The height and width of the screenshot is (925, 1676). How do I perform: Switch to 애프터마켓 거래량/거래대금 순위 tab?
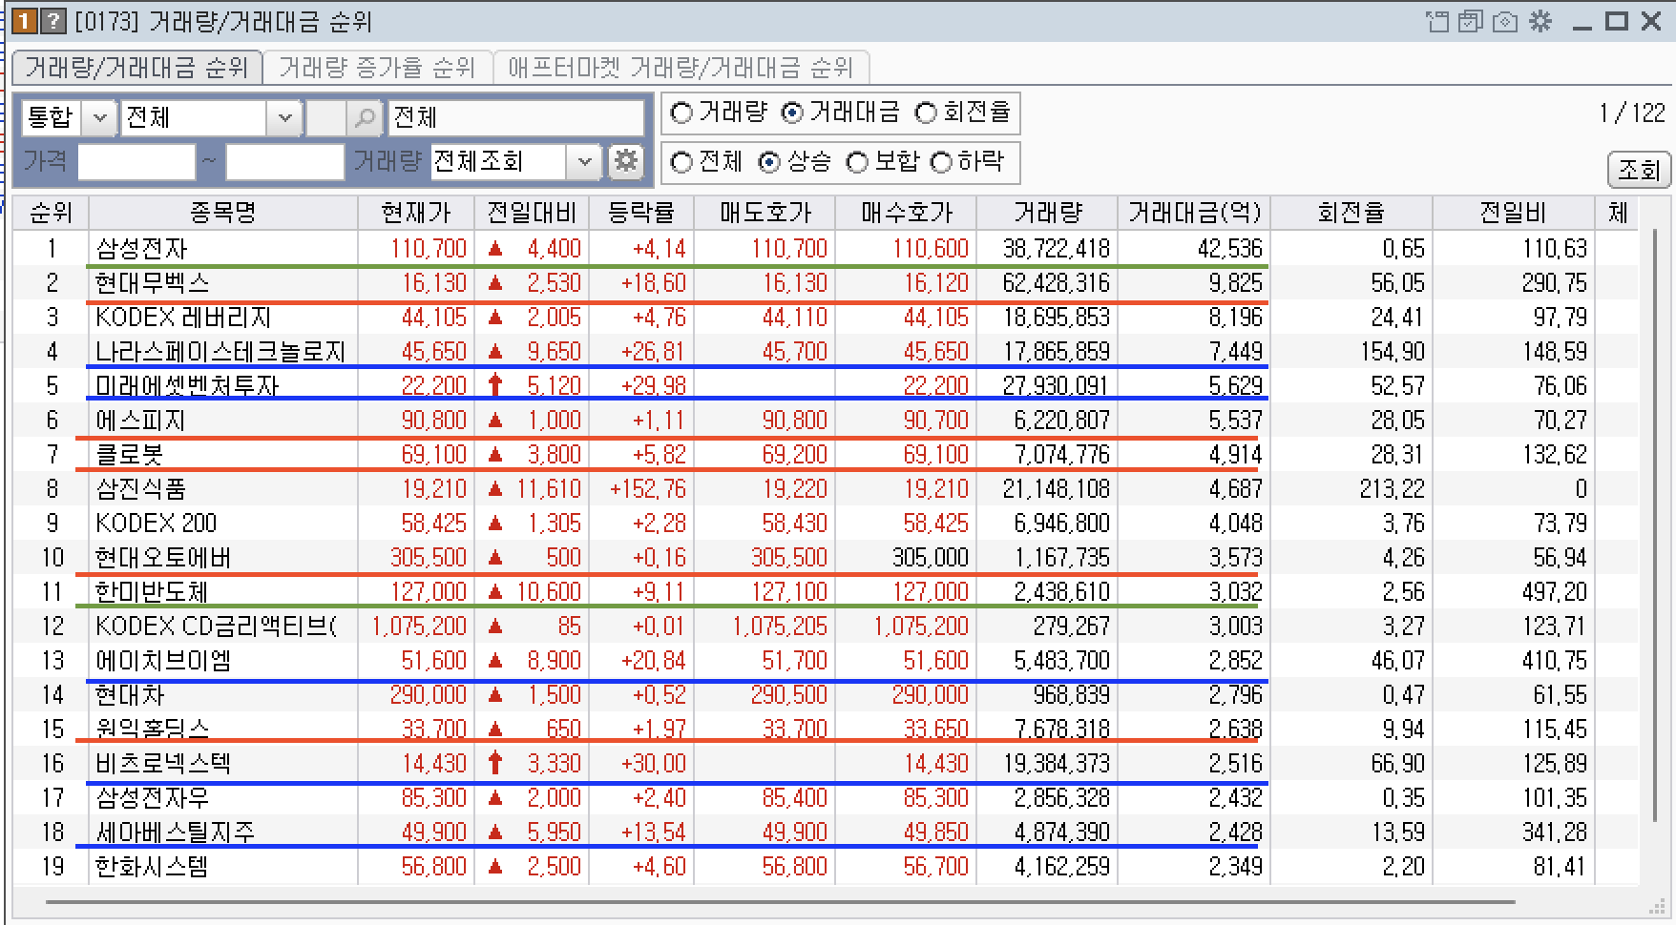click(x=681, y=68)
